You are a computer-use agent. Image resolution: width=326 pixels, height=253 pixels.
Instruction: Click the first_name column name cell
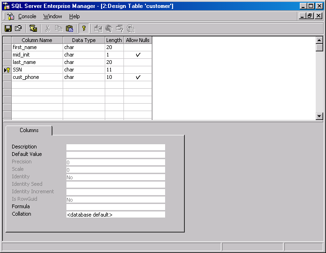[x=37, y=47]
